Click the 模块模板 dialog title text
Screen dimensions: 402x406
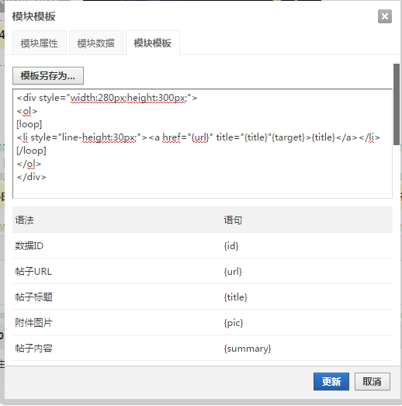tap(34, 16)
